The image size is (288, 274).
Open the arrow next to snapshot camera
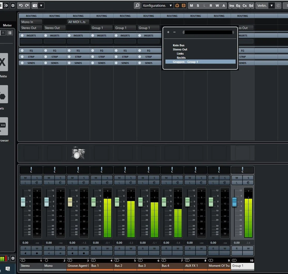click(41, 5)
